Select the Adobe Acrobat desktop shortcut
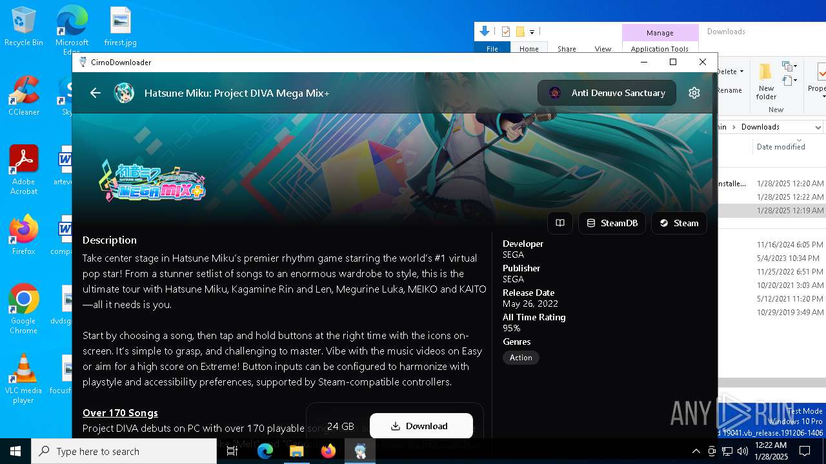Image resolution: width=826 pixels, height=464 pixels. pyautogui.click(x=24, y=169)
